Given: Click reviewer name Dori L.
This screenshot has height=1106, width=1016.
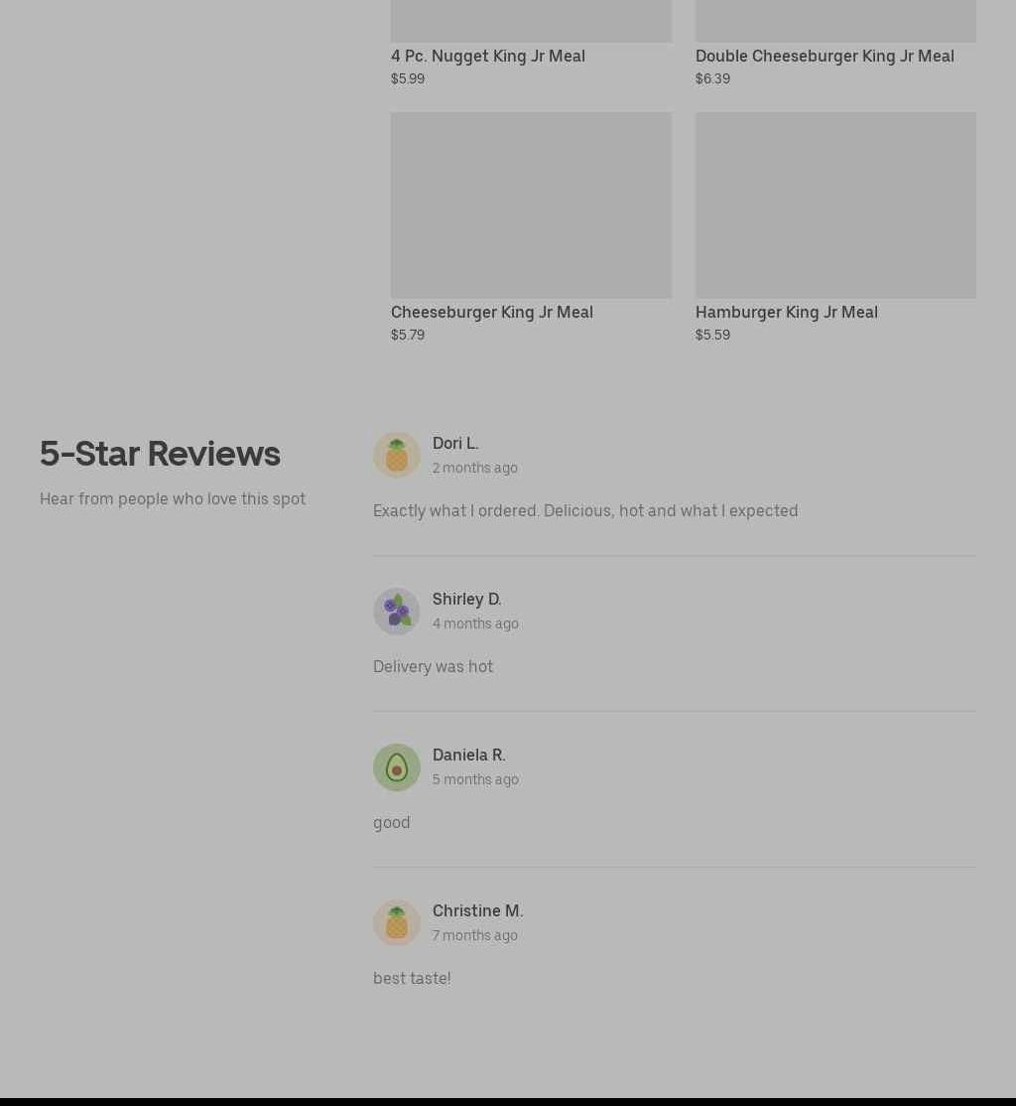Looking at the screenshot, I should (x=455, y=443).
